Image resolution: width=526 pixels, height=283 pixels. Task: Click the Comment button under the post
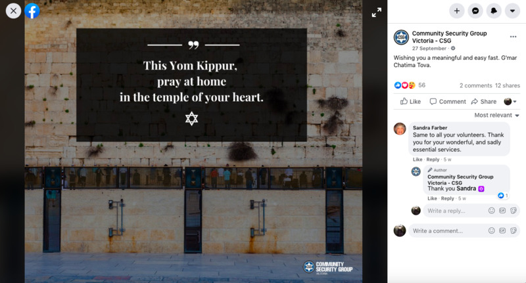tap(448, 102)
